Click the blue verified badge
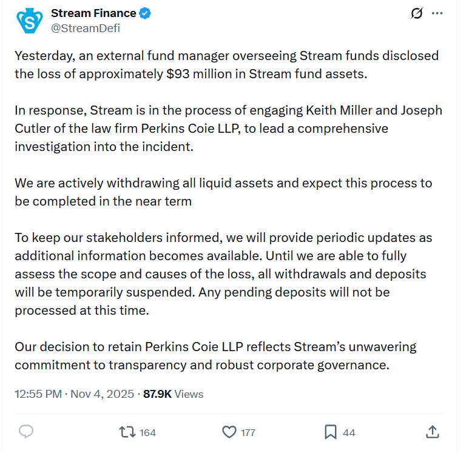The height and width of the screenshot is (453, 472). click(146, 13)
